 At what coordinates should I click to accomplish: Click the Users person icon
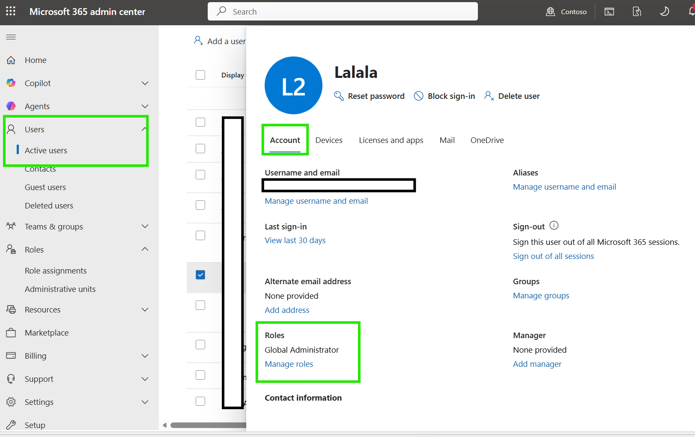click(x=11, y=129)
